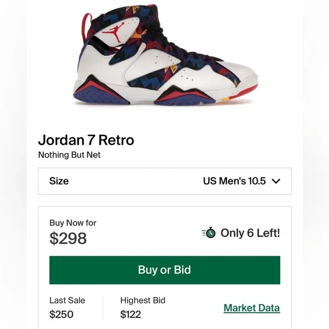
Task: Expand the size selector chevron arrow
Action: (x=276, y=181)
